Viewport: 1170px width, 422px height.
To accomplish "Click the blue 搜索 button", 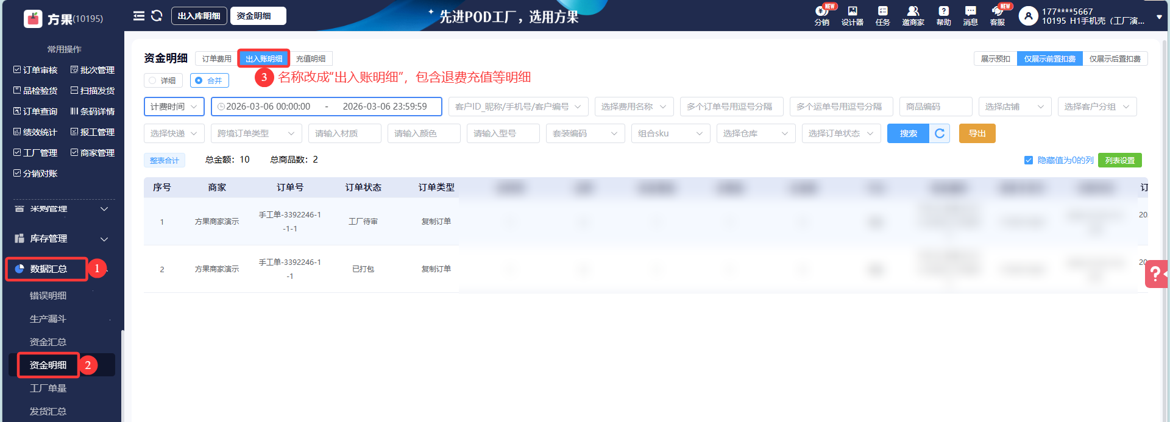I will point(908,133).
